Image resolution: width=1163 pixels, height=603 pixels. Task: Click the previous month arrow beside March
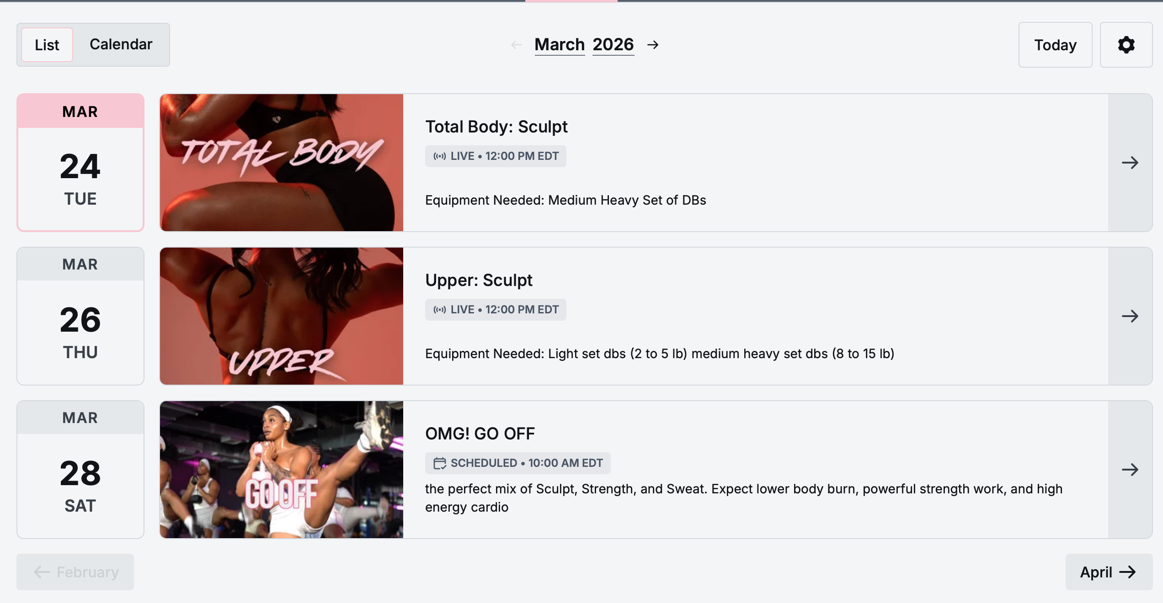coord(517,45)
